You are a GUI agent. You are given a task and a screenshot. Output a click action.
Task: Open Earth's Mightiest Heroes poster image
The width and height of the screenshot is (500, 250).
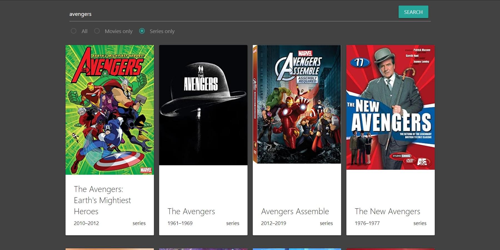point(109,110)
